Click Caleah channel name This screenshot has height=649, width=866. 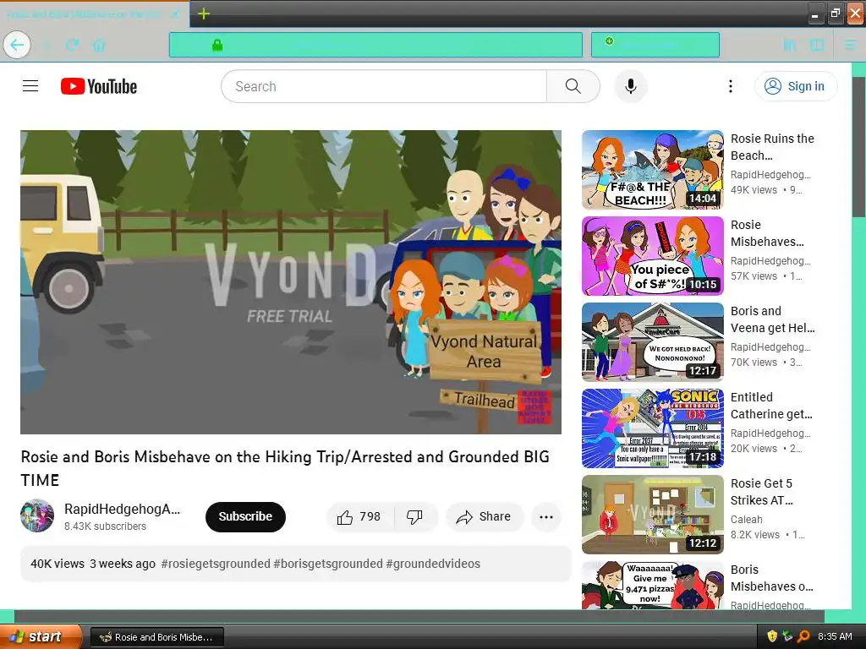click(x=746, y=520)
